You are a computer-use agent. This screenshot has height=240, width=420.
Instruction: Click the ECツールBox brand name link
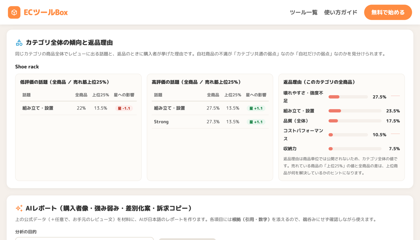46,12
